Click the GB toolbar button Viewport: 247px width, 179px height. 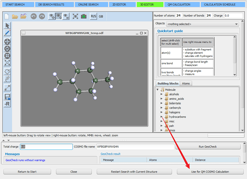(x=101, y=16)
